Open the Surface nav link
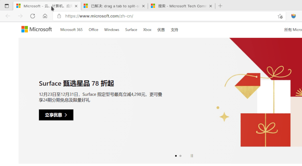 [131, 30]
